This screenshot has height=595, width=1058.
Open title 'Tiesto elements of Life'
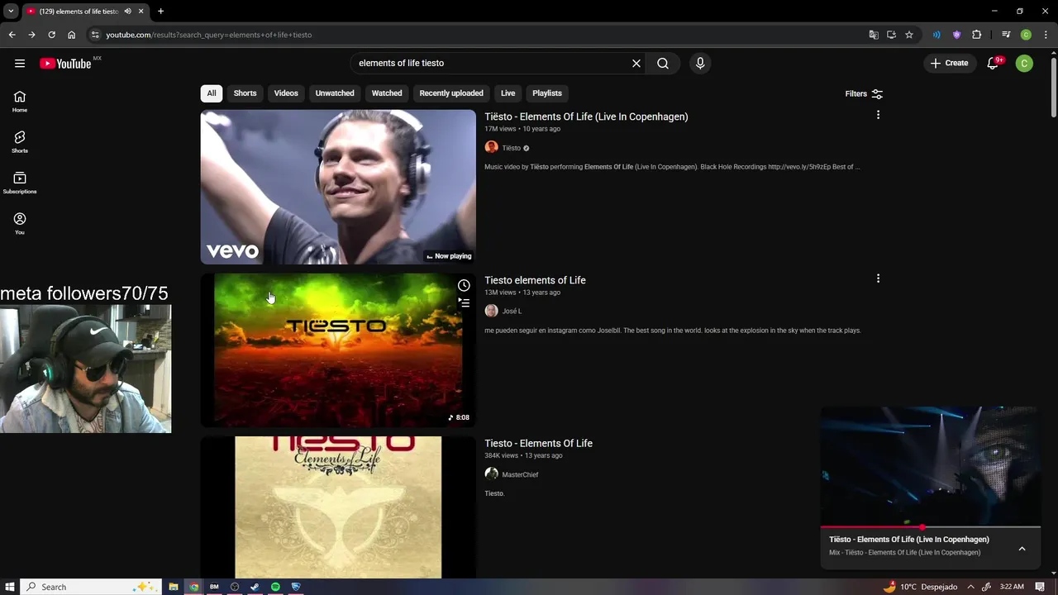coord(535,280)
